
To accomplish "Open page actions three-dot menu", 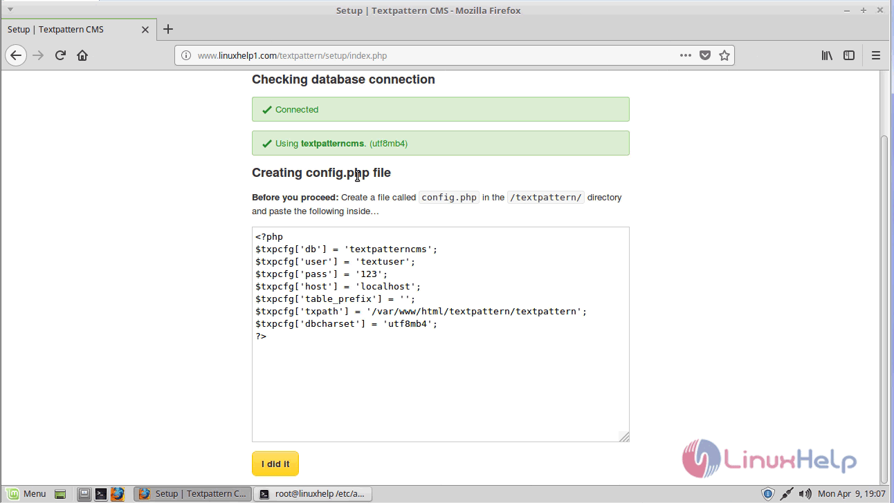I will (x=686, y=55).
